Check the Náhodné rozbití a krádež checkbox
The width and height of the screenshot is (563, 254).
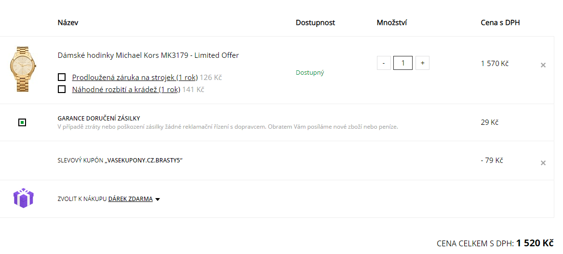pyautogui.click(x=62, y=89)
